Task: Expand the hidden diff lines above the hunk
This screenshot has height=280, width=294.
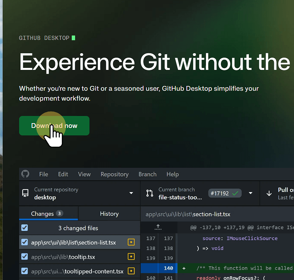Action: click(x=158, y=227)
